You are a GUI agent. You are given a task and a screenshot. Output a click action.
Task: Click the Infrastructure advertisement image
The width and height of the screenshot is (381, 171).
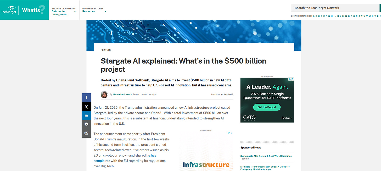pyautogui.click(x=206, y=151)
